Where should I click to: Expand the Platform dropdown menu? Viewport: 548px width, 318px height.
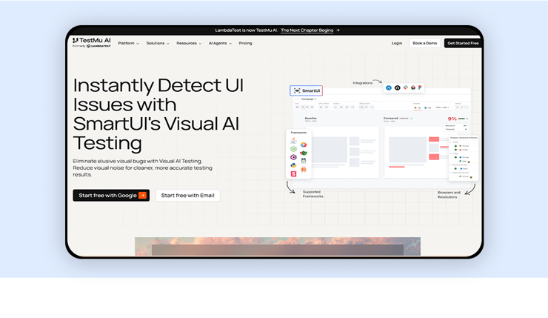coord(128,43)
